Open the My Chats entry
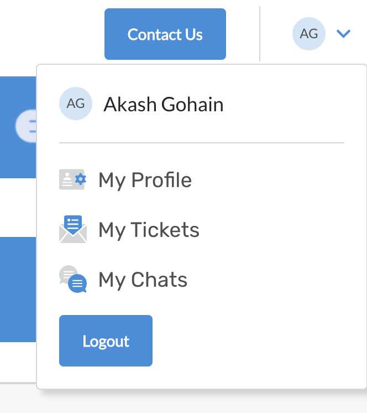 (143, 280)
